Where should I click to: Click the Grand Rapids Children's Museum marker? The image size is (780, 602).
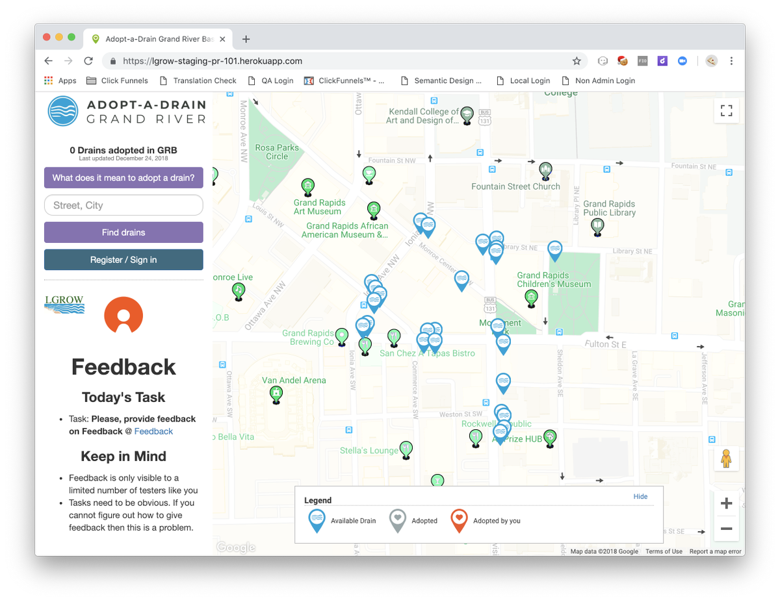pyautogui.click(x=532, y=299)
